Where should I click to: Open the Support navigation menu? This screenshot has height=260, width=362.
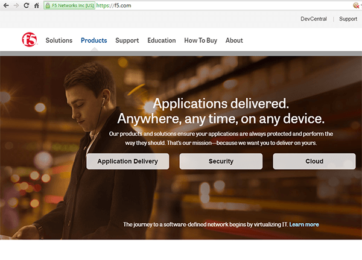coord(127,40)
